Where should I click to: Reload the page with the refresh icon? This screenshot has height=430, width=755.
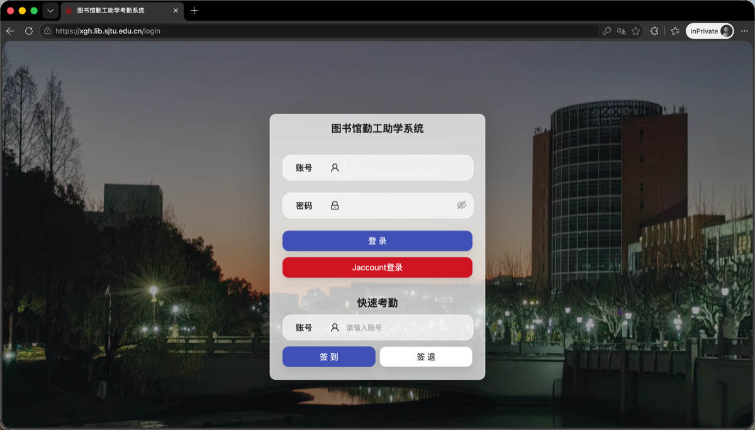point(29,31)
